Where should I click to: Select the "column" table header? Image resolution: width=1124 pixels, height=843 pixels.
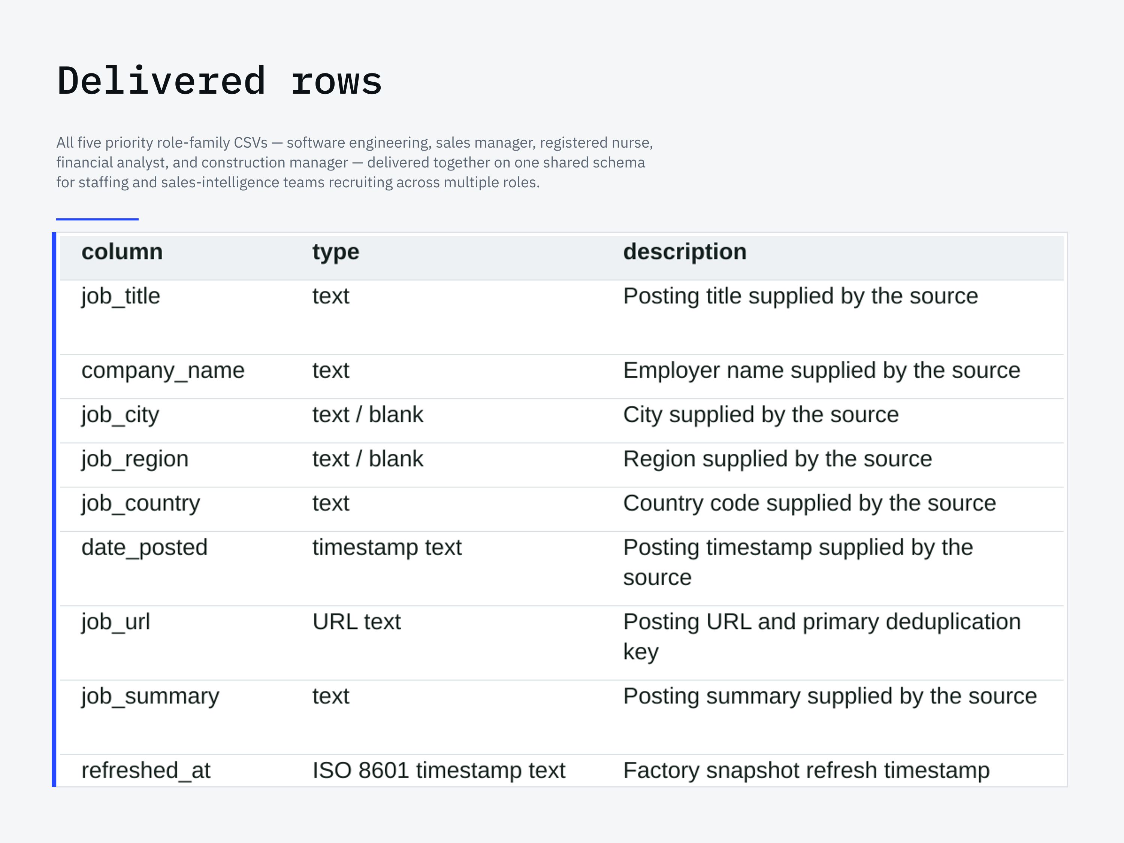122,252
